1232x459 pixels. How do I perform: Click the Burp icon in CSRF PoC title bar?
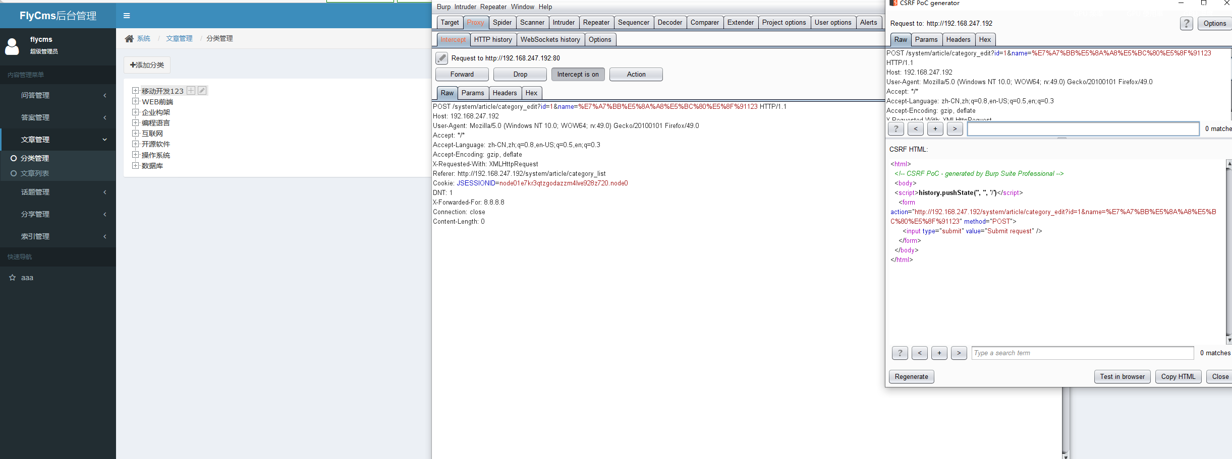pyautogui.click(x=893, y=3)
